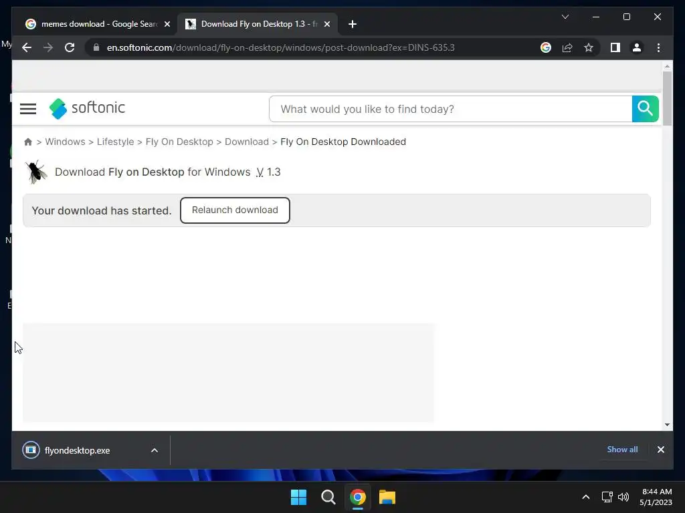The height and width of the screenshot is (513, 685).
Task: Click the address bar URL
Action: click(280, 47)
